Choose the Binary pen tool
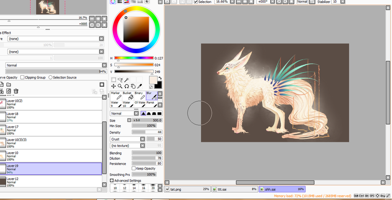This screenshot has height=200, width=392. [x=140, y=96]
